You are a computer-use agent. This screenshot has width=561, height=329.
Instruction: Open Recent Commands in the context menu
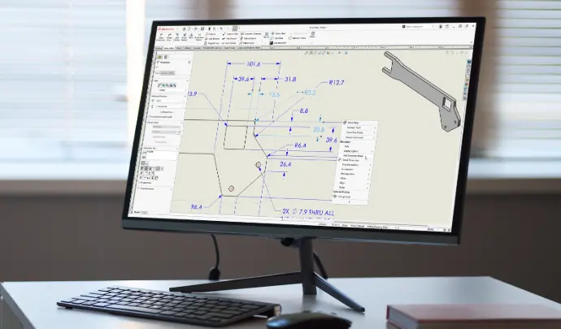[x=354, y=137]
